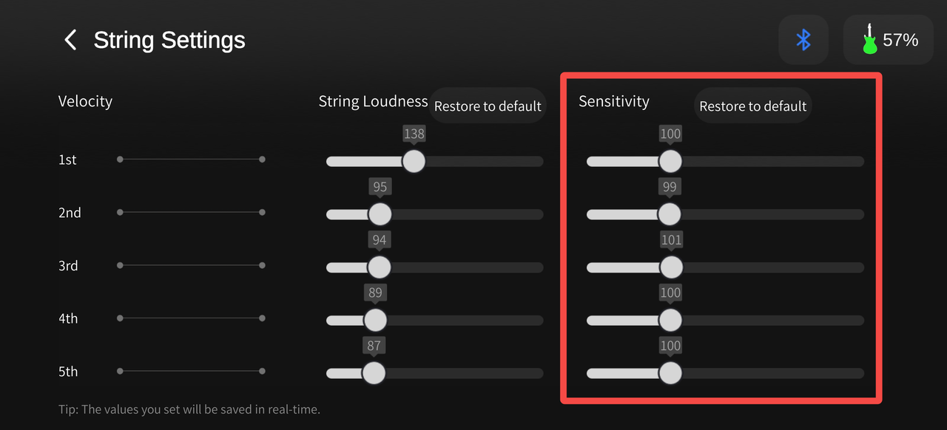Screen dimensions: 947x430
Task: Click the 3rd string sensitivity knob at 101
Action: 671,267
